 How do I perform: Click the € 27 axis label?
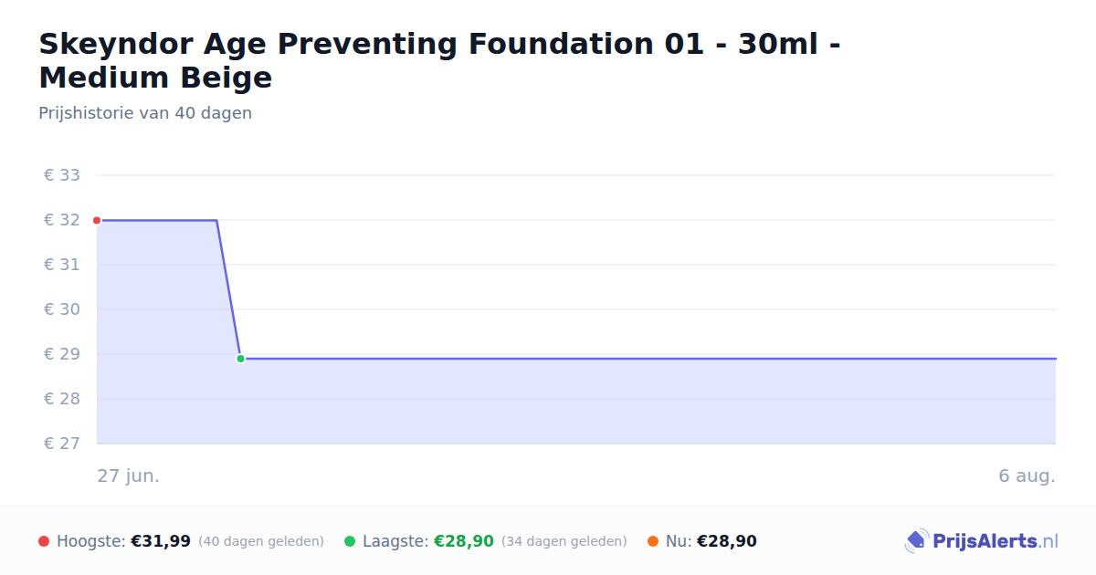(61, 444)
